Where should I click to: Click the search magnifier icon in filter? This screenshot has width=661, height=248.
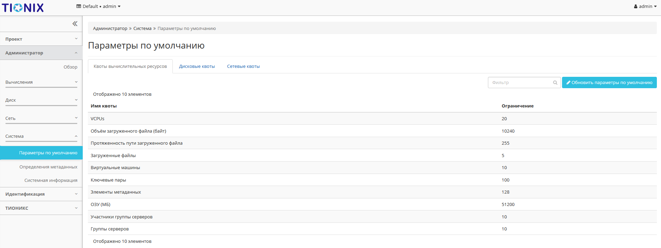pyautogui.click(x=555, y=83)
